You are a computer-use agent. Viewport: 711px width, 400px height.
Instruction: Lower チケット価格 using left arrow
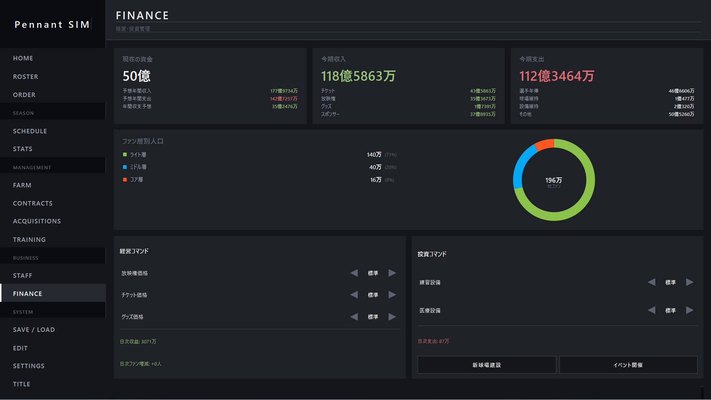coord(354,295)
